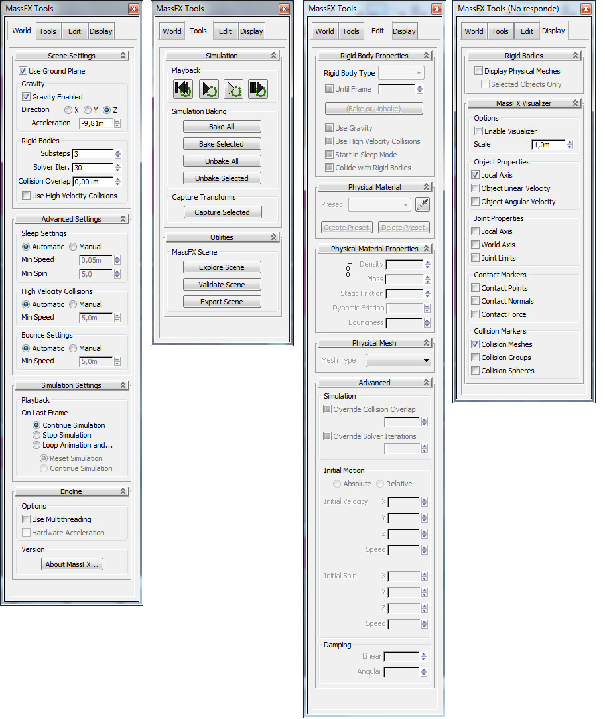The image size is (605, 719).
Task: Click density/mass lock link icon
Action: point(350,271)
